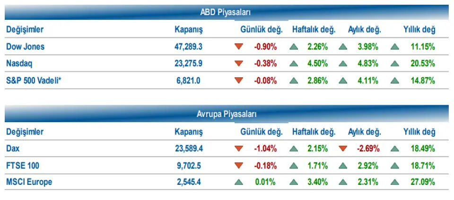Click Nasdaq weekly green up arrow

pyautogui.click(x=294, y=64)
